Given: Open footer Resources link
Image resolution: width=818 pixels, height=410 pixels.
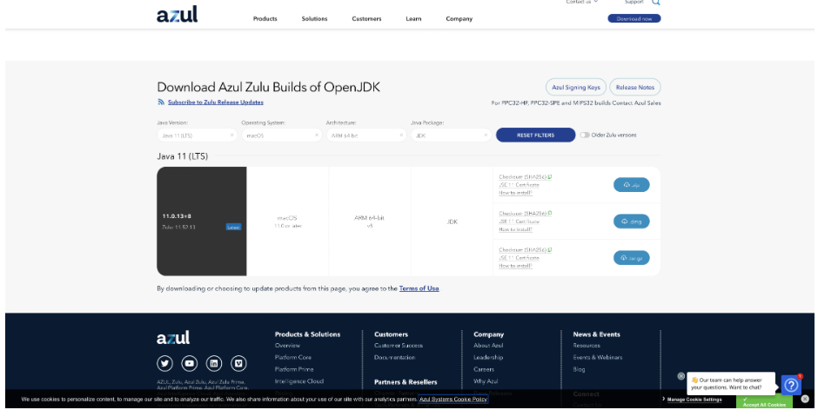Looking at the screenshot, I should tap(587, 346).
